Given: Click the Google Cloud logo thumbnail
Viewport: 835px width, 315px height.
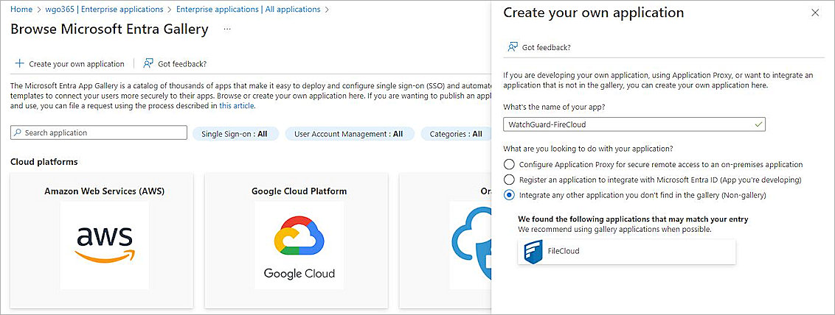Looking at the screenshot, I should (x=299, y=245).
